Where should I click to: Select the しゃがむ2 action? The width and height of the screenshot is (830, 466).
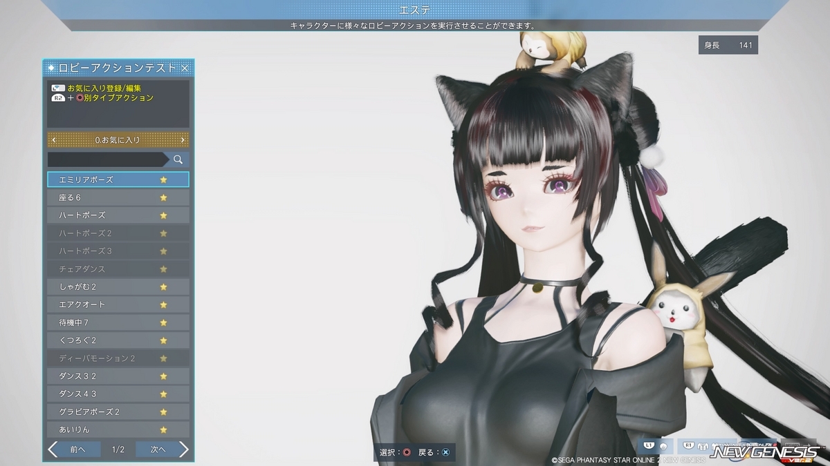(x=118, y=287)
